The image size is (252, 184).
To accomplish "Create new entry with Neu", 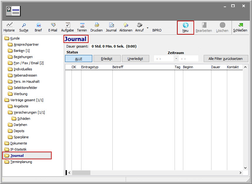I will pyautogui.click(x=185, y=27).
